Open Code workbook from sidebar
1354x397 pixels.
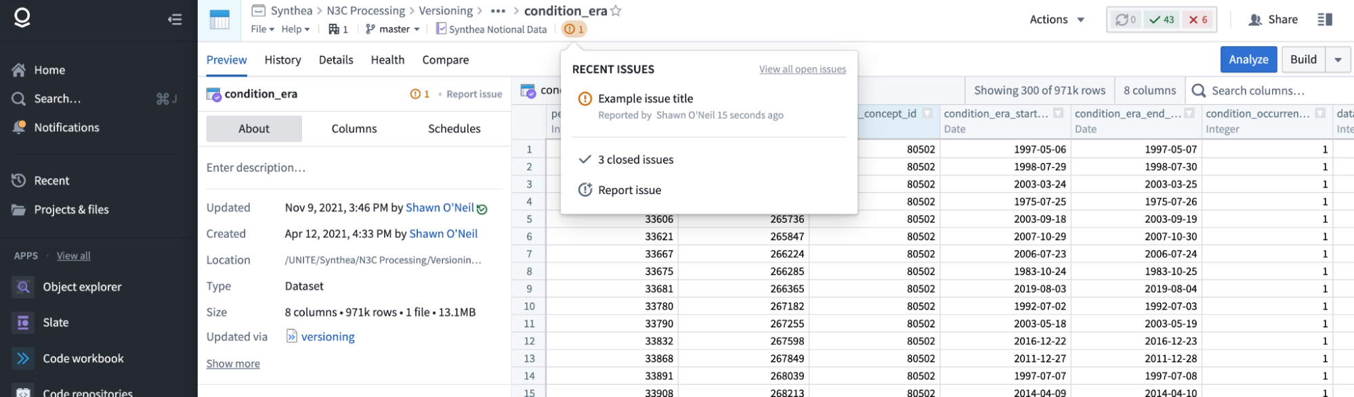point(83,358)
